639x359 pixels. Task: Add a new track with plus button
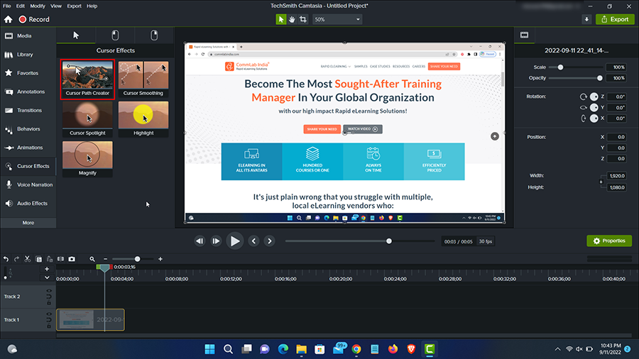click(x=47, y=269)
